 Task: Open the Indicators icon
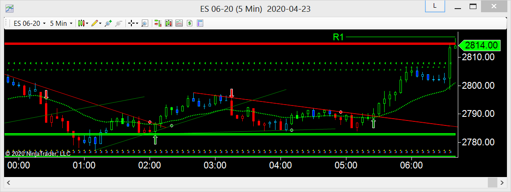tap(179, 24)
